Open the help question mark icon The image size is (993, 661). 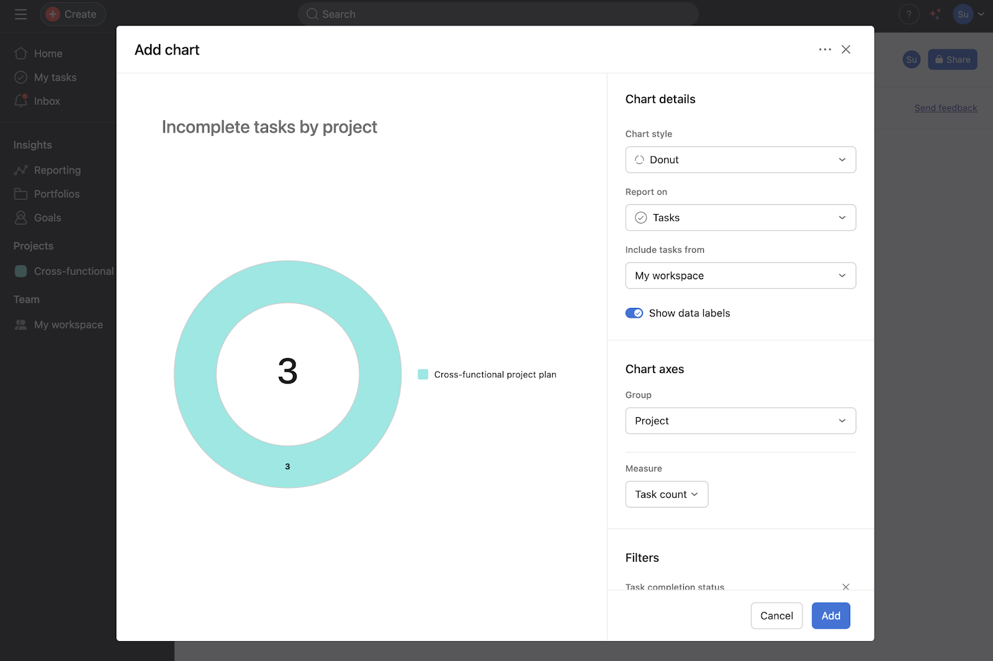click(x=909, y=14)
